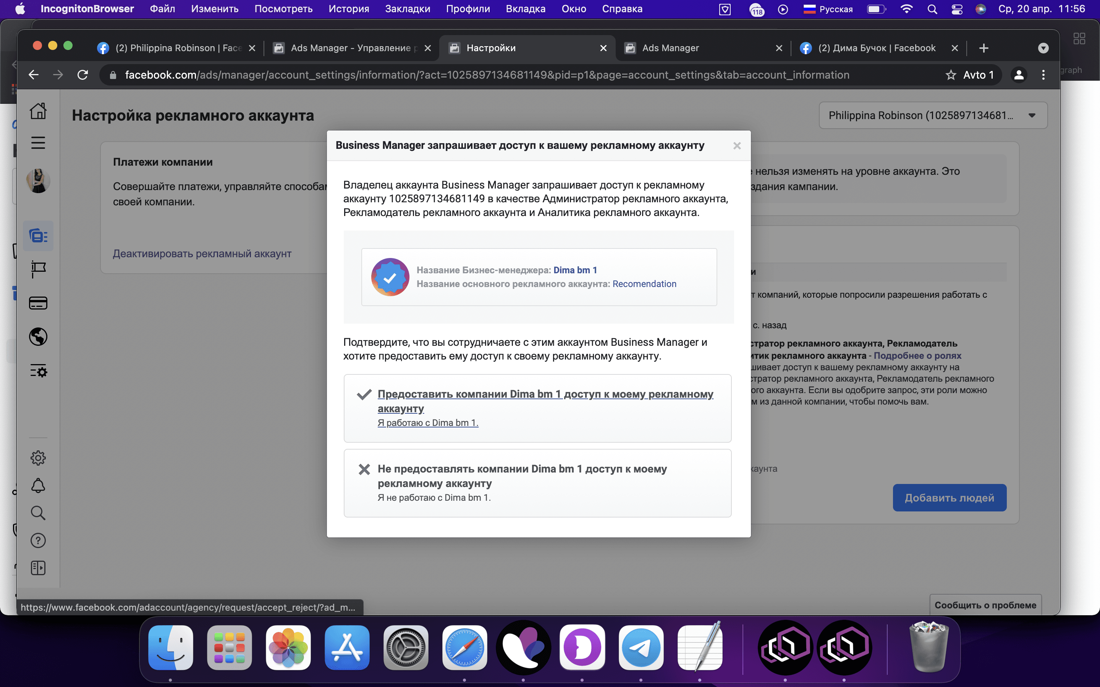Switch to the plain Ads Manager tab
Viewport: 1100px width, 687px height.
point(702,48)
